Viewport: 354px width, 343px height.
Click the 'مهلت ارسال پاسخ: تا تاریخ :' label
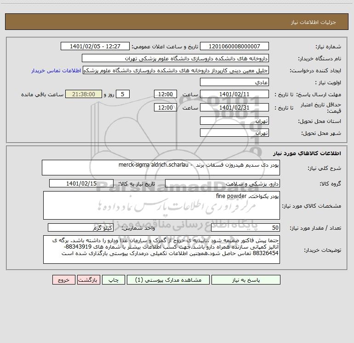(x=308, y=94)
